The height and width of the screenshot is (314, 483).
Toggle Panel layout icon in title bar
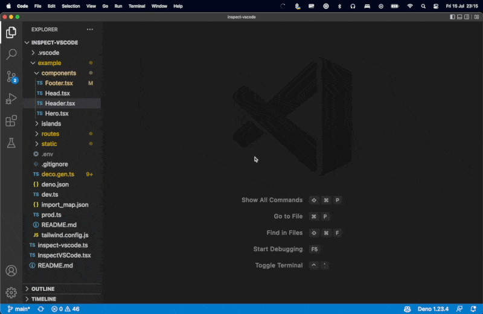459,17
